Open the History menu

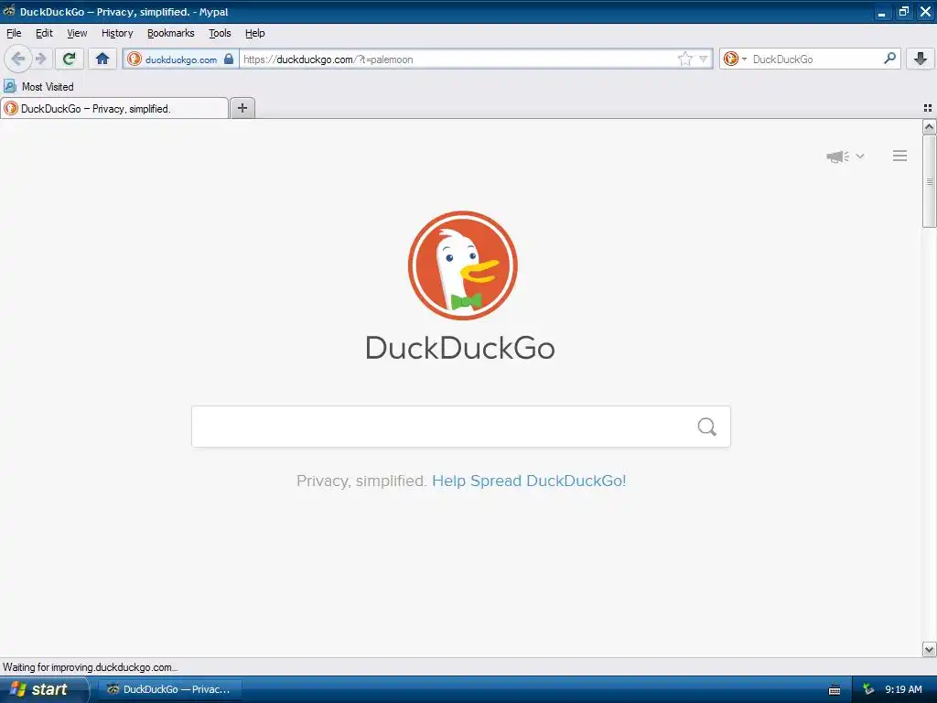click(x=117, y=33)
